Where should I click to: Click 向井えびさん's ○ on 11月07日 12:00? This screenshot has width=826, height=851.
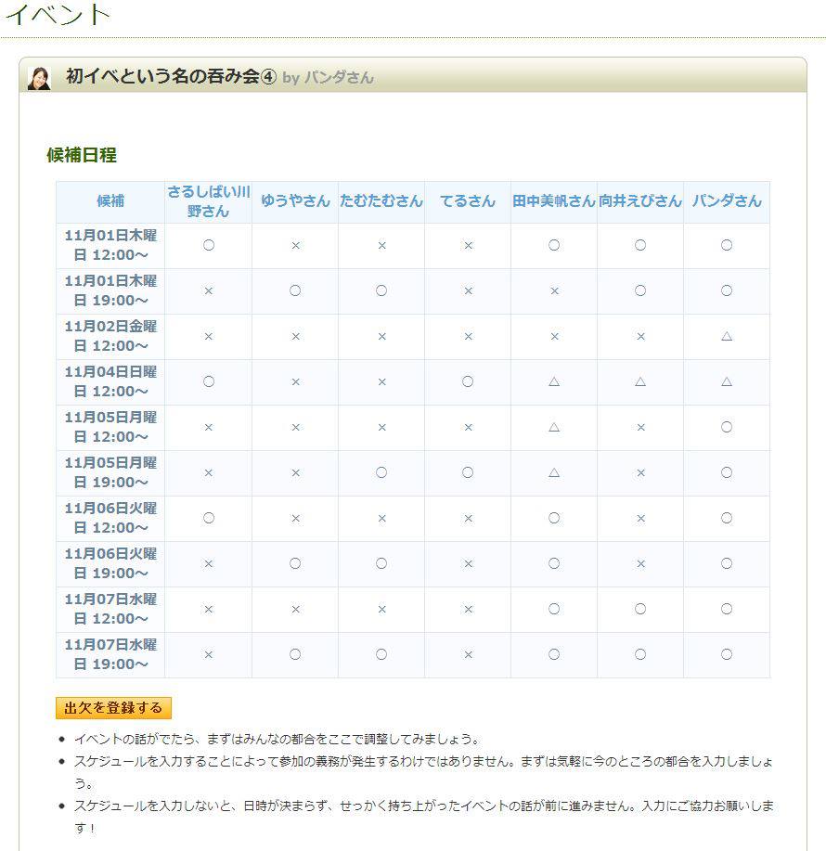tap(639, 610)
